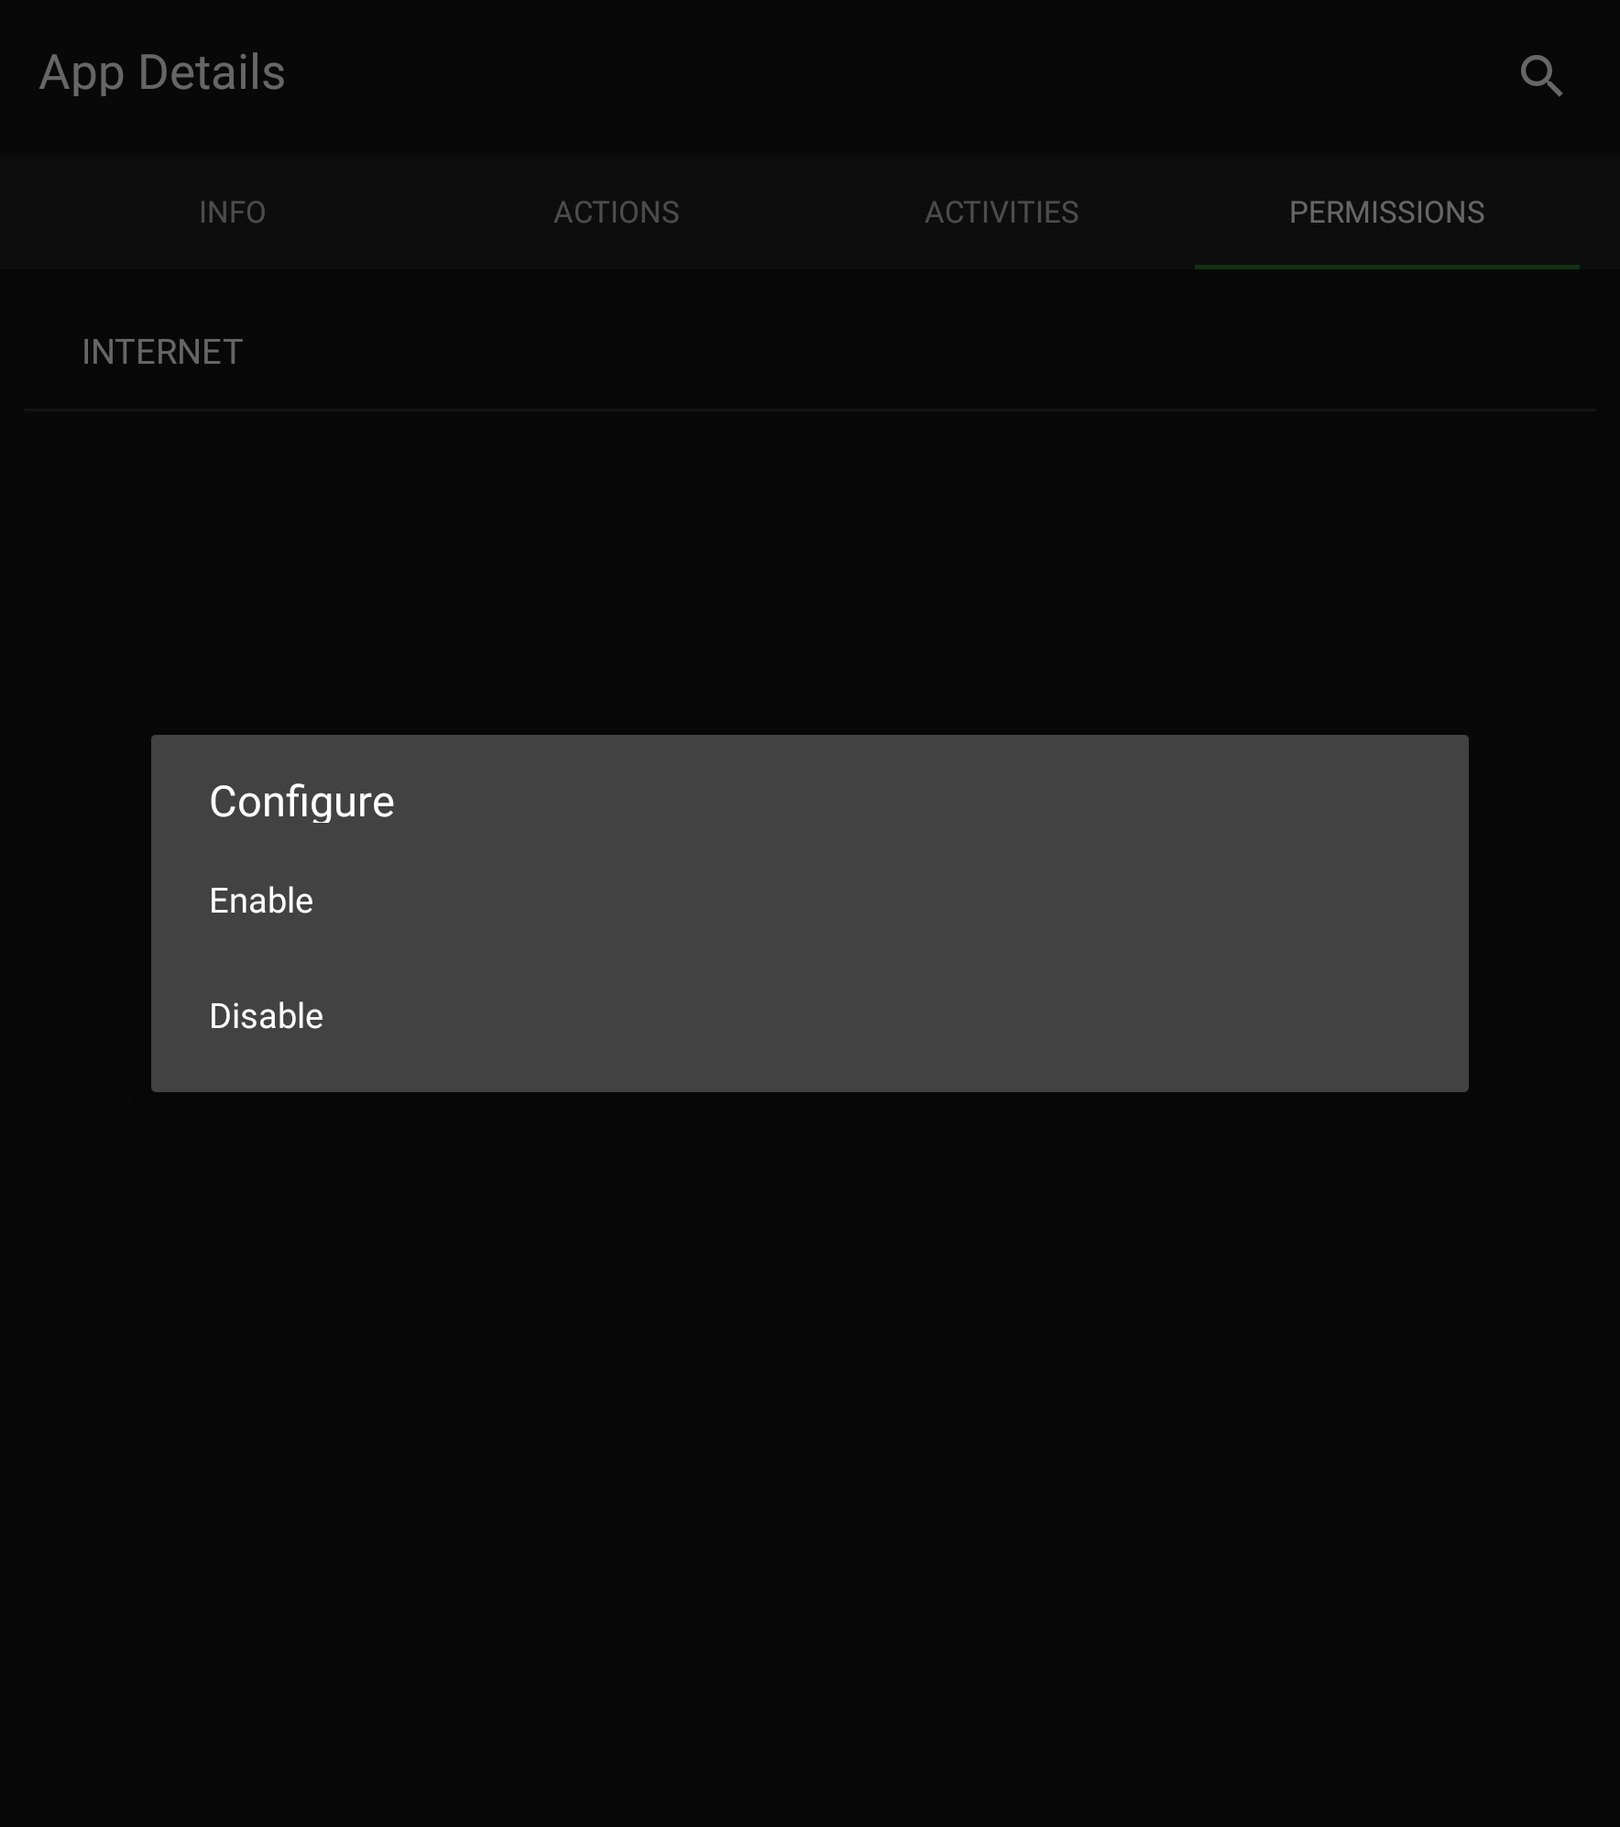This screenshot has width=1620, height=1827.
Task: Switch to the INFO tab
Action: pyautogui.click(x=232, y=213)
